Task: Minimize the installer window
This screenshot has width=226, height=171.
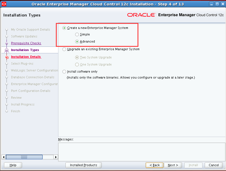Action: 212,4
